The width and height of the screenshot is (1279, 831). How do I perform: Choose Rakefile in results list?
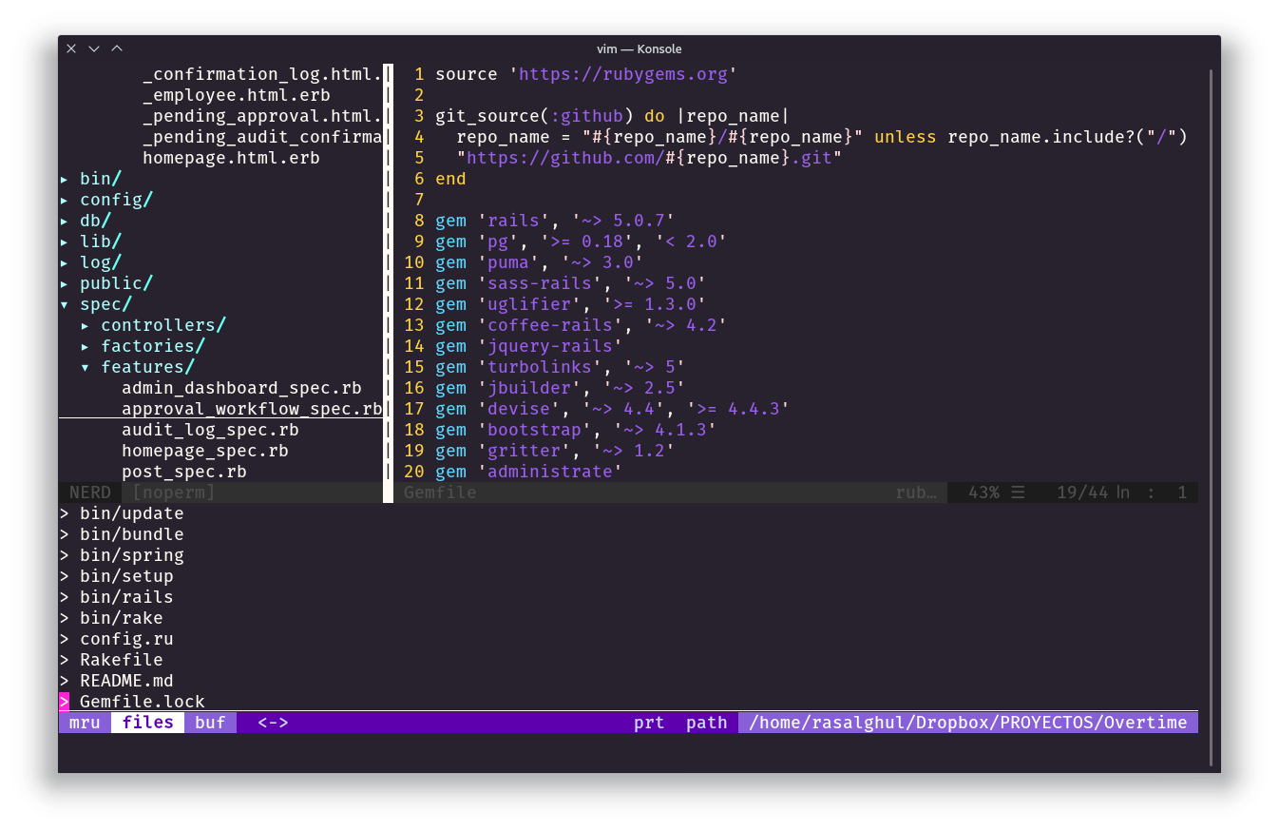121,660
